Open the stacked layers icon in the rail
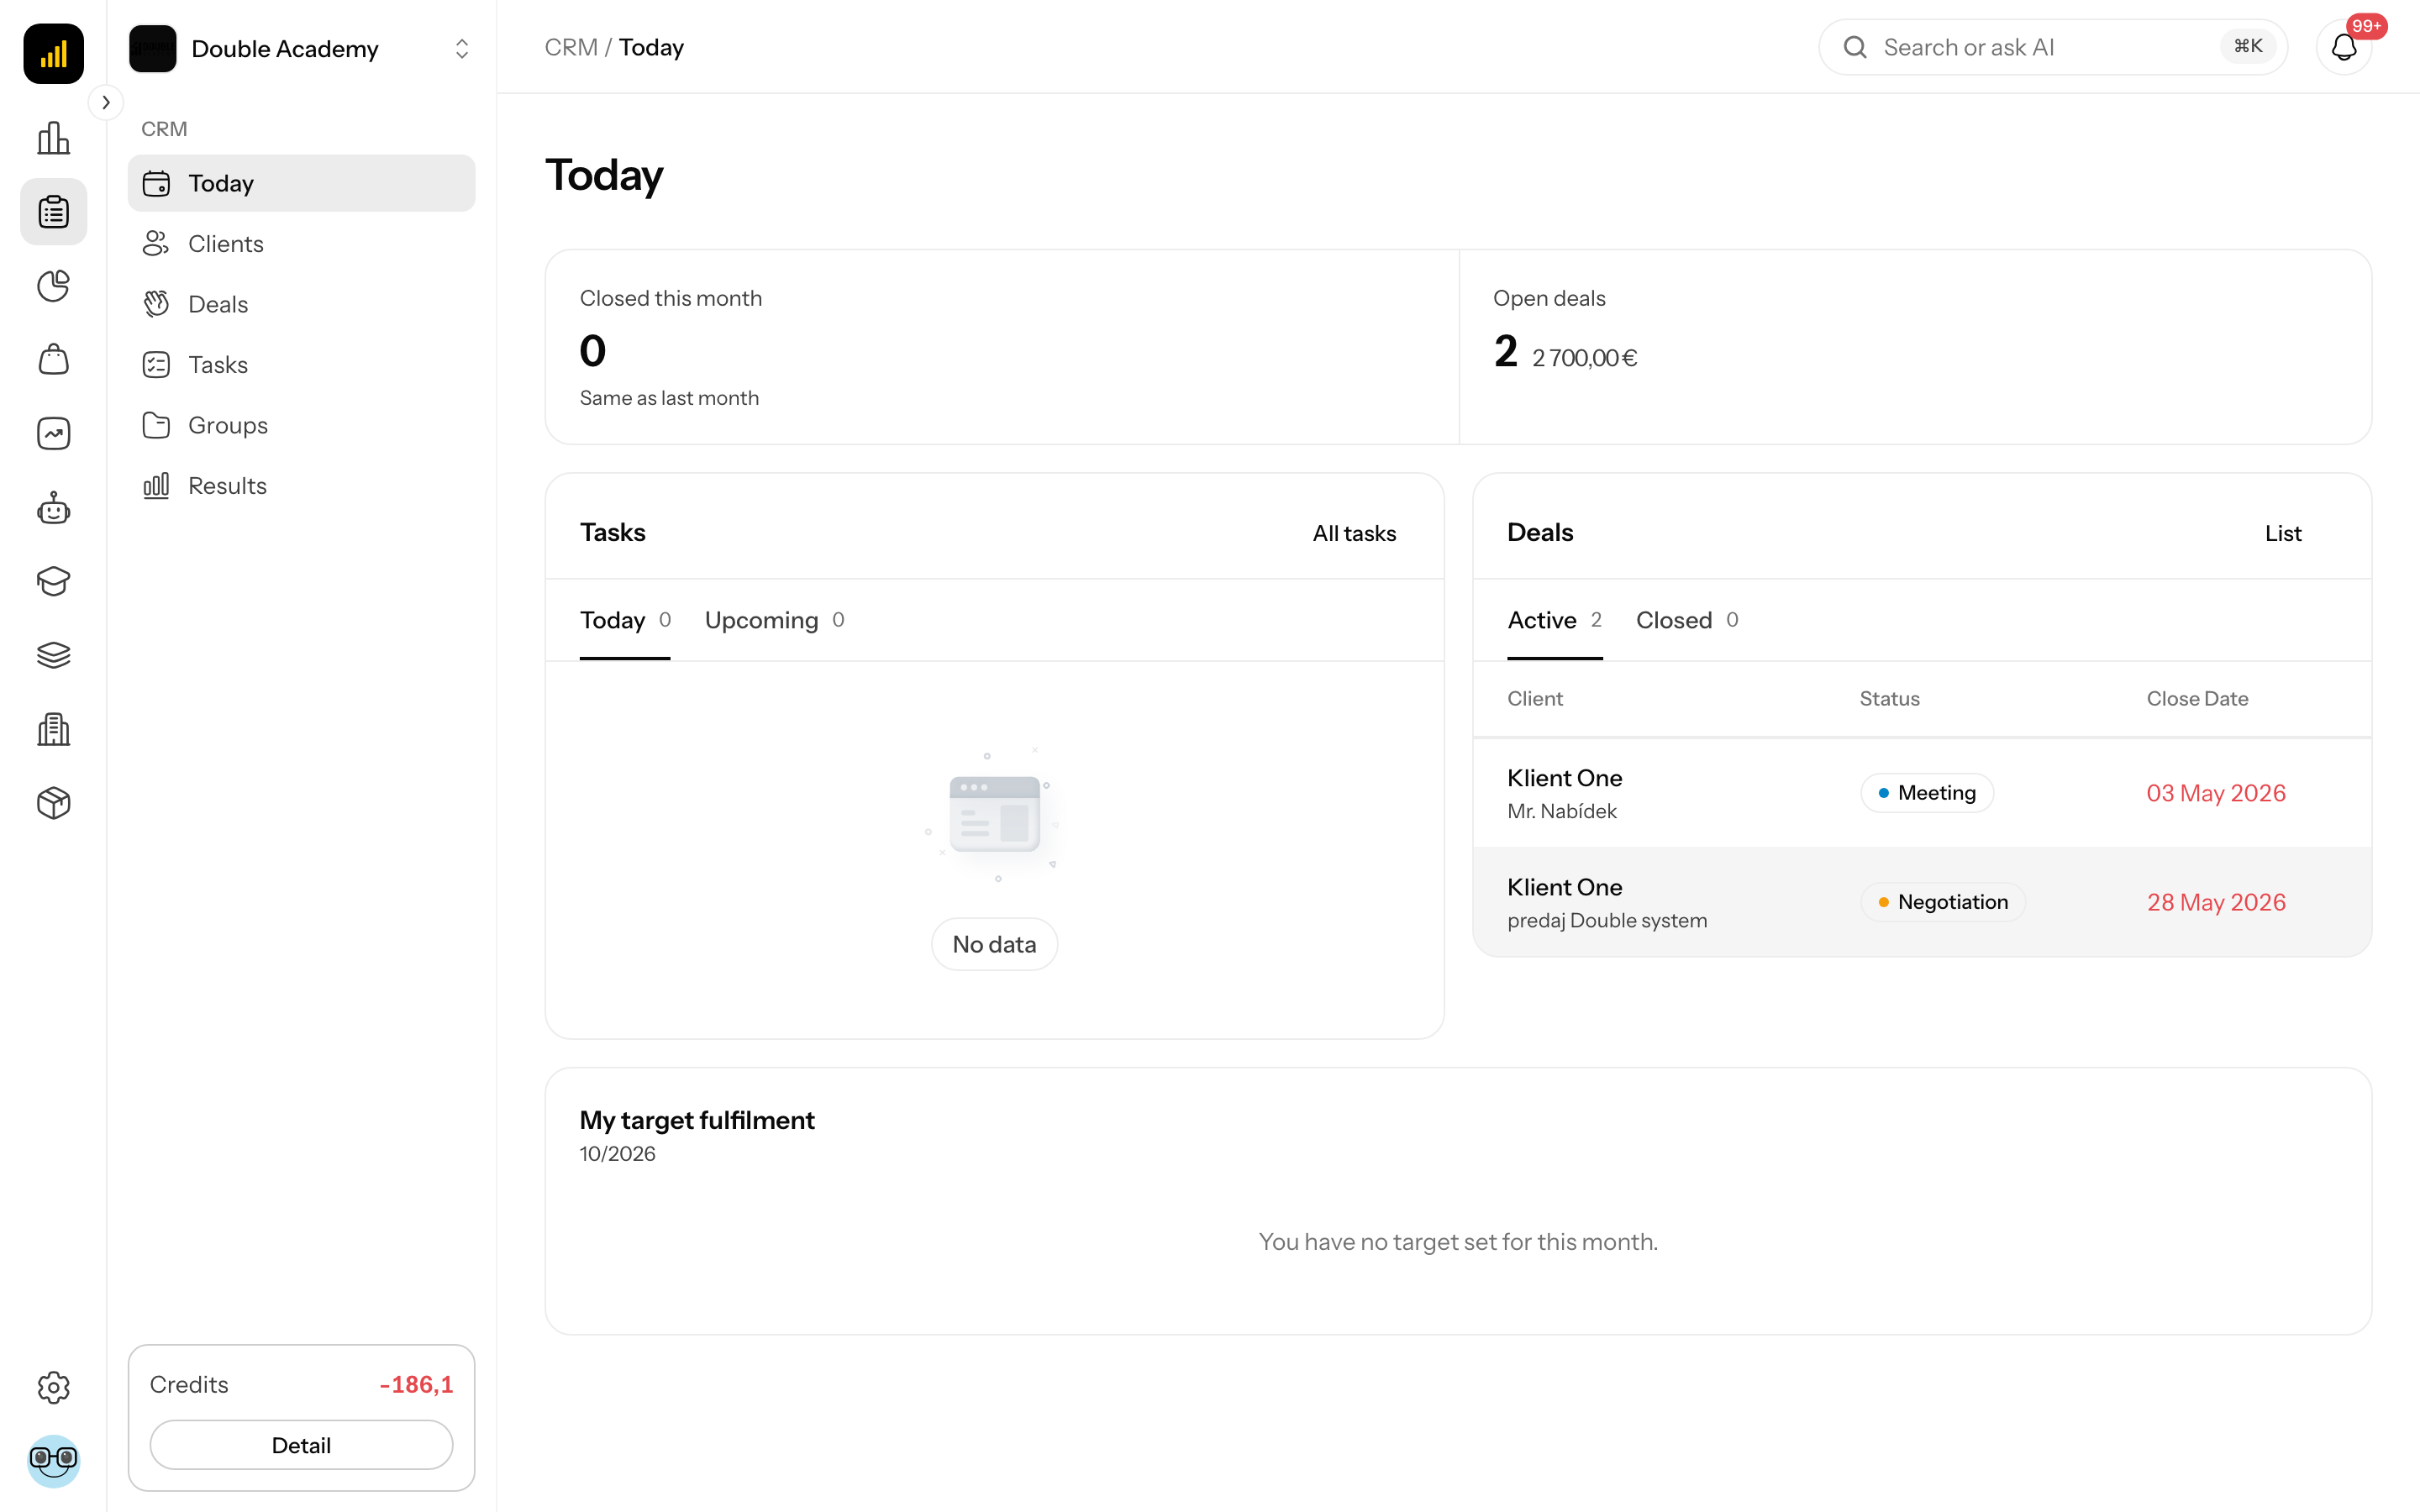 click(53, 655)
